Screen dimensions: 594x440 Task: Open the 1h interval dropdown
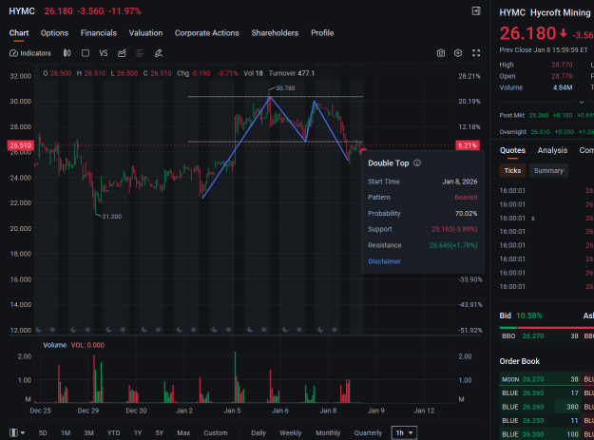pos(404,432)
